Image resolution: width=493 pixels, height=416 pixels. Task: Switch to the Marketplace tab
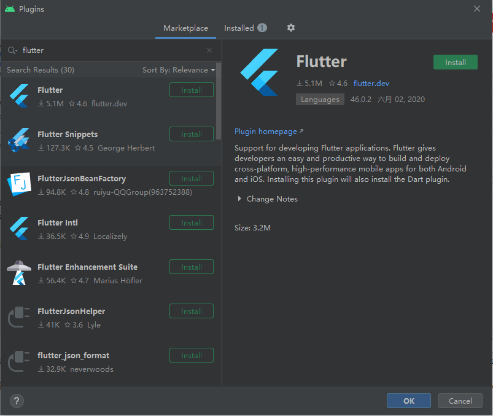(x=185, y=28)
